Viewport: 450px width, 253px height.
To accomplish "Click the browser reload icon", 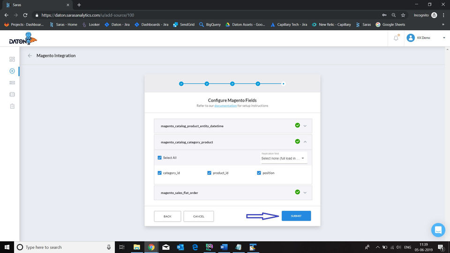I will click(25, 15).
